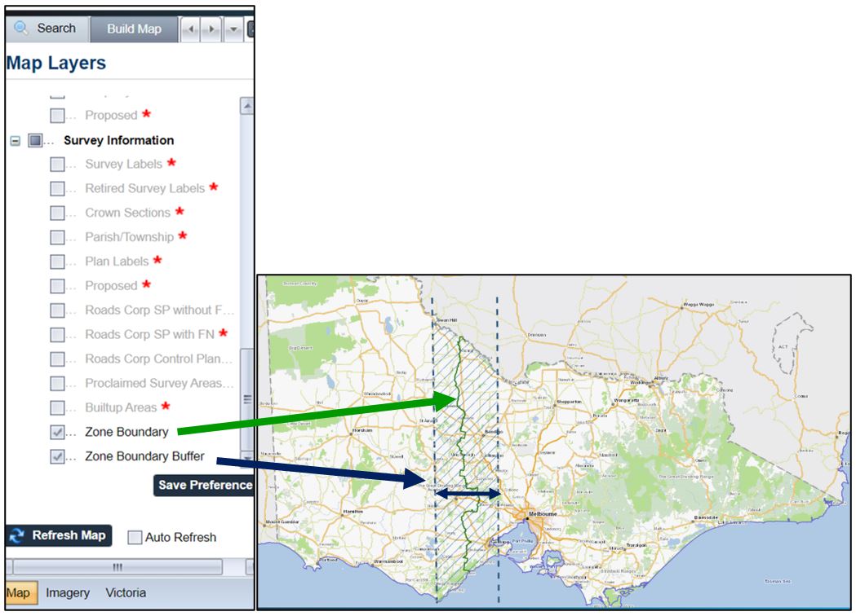Screen dimensions: 856x616
Task: Enable the Auto Refresh checkbox
Action: click(x=135, y=537)
